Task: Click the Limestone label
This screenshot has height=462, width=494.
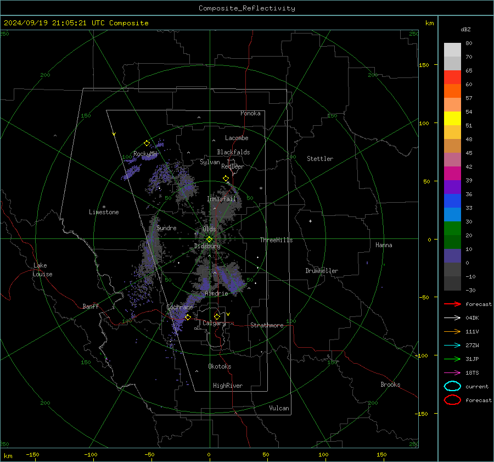Action: [104, 212]
